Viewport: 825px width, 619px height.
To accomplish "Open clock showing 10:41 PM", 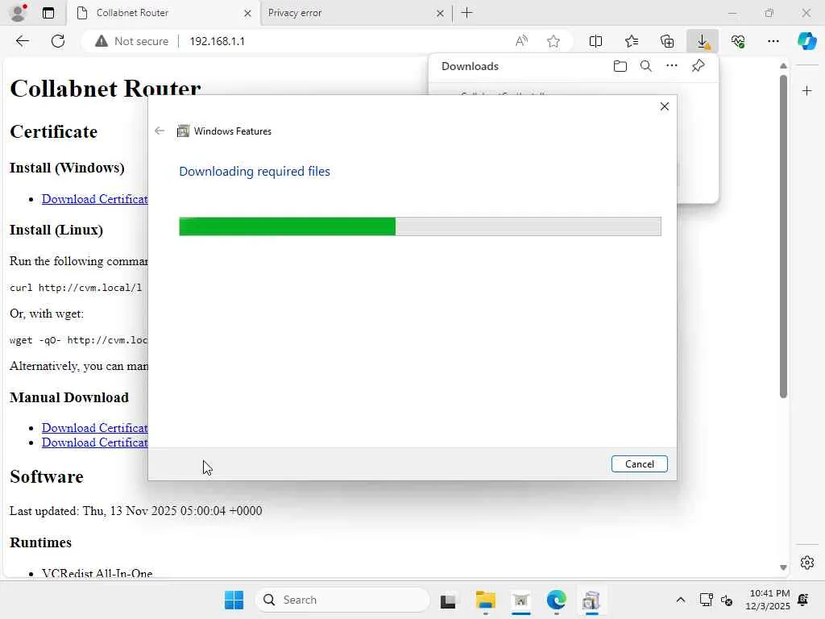I will [768, 600].
